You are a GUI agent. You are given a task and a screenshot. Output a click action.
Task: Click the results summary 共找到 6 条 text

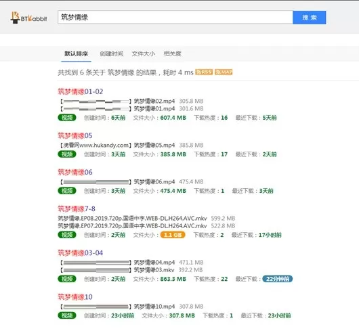point(125,72)
